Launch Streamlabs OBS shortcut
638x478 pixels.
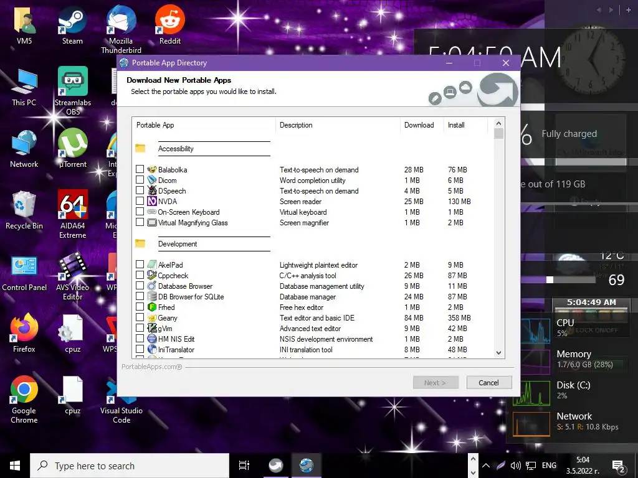73,91
